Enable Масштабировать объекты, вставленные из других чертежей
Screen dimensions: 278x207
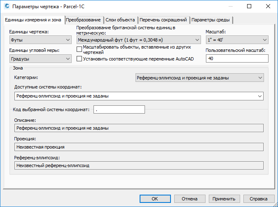click(79, 49)
